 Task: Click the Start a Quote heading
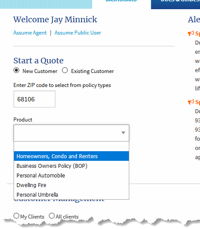tap(38, 61)
